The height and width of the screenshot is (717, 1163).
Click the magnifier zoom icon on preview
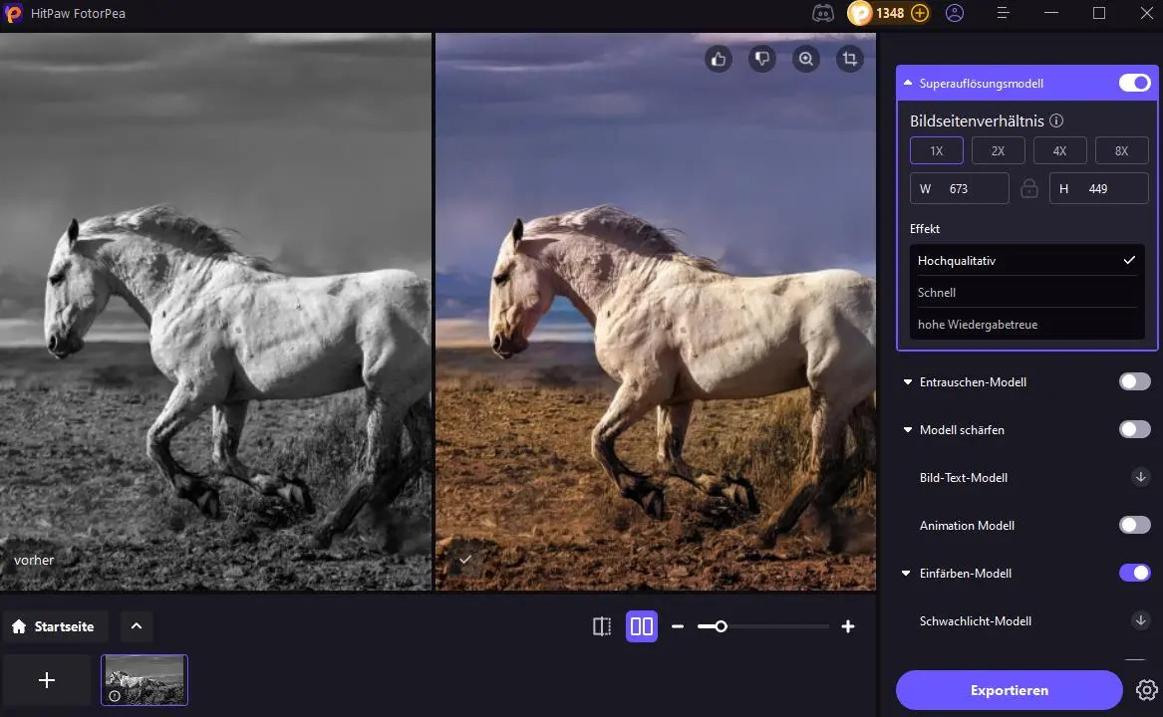[x=805, y=60]
